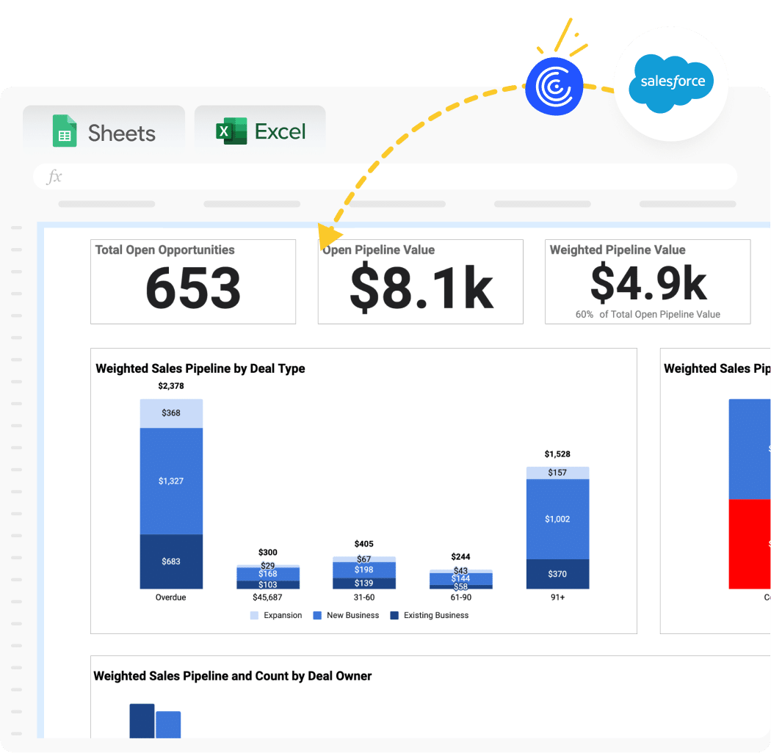Click the $2,378 total label above Overdue

(171, 386)
